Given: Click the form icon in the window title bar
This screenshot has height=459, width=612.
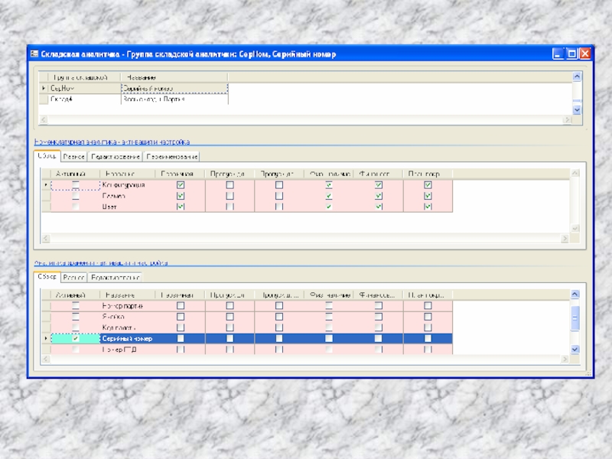Looking at the screenshot, I should pos(34,54).
